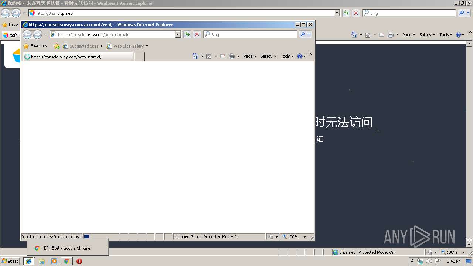The image size is (473, 266).
Task: Click Google Chrome taskbar icon
Action: (67, 261)
